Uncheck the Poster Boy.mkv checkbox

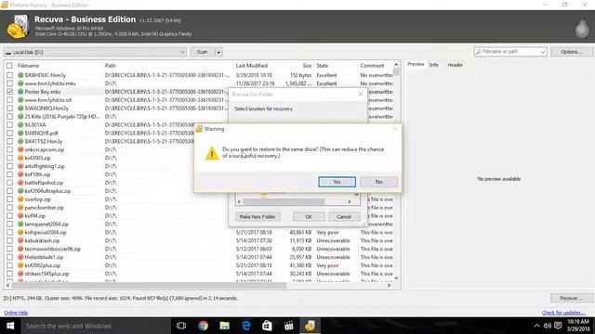[x=9, y=92]
